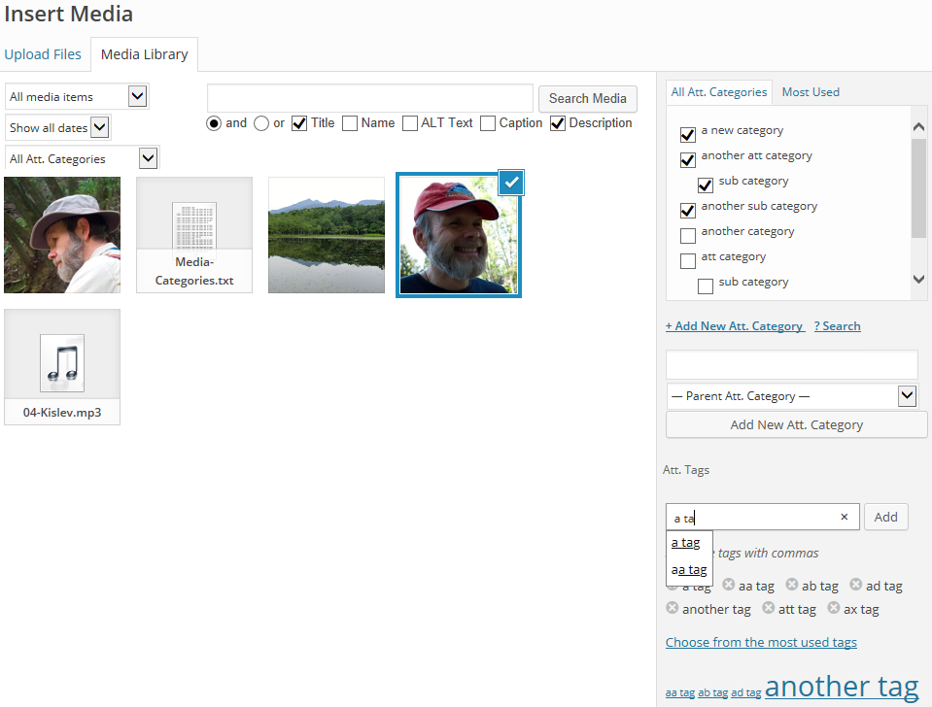932x707 pixels.
Task: Remove the 'aa tag' tag
Action: 728,585
